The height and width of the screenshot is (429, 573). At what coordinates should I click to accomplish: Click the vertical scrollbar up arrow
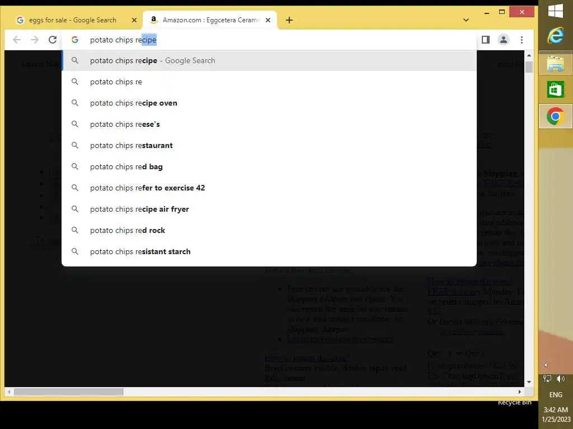coord(529,55)
